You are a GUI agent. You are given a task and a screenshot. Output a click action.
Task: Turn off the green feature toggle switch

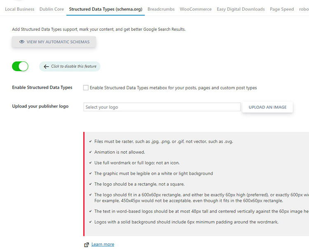coord(20,66)
